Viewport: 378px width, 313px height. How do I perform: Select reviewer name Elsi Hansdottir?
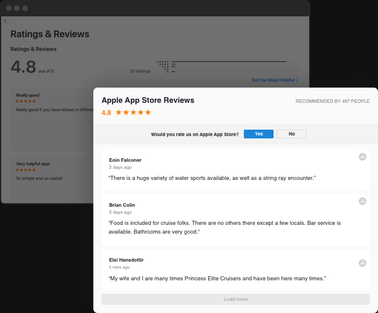126,260
